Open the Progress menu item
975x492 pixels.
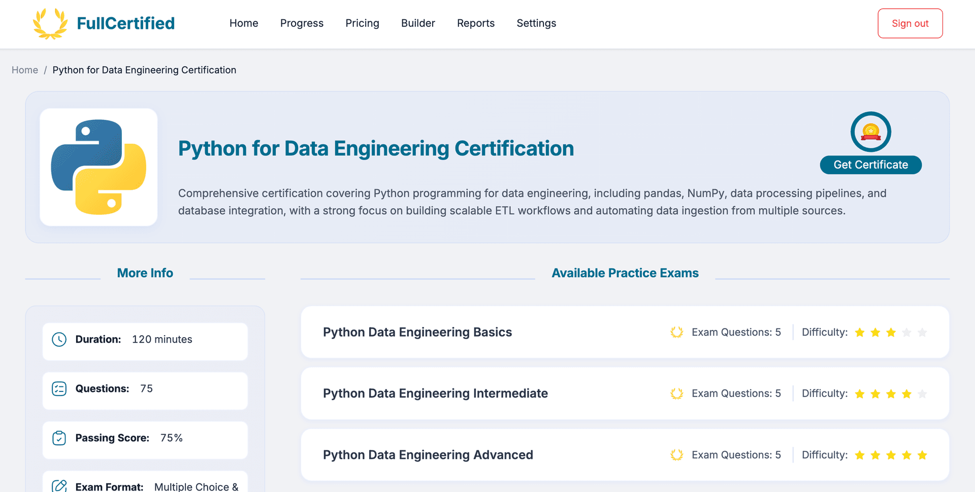click(x=302, y=23)
